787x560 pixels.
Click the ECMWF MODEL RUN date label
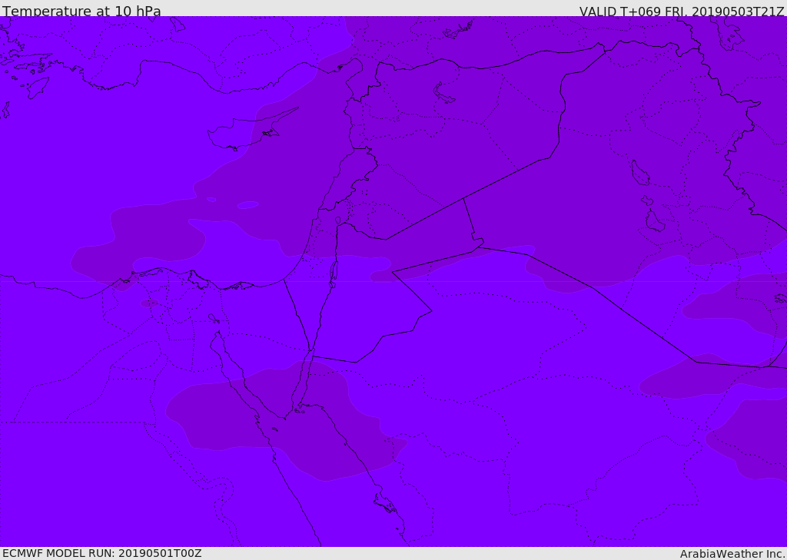click(101, 553)
